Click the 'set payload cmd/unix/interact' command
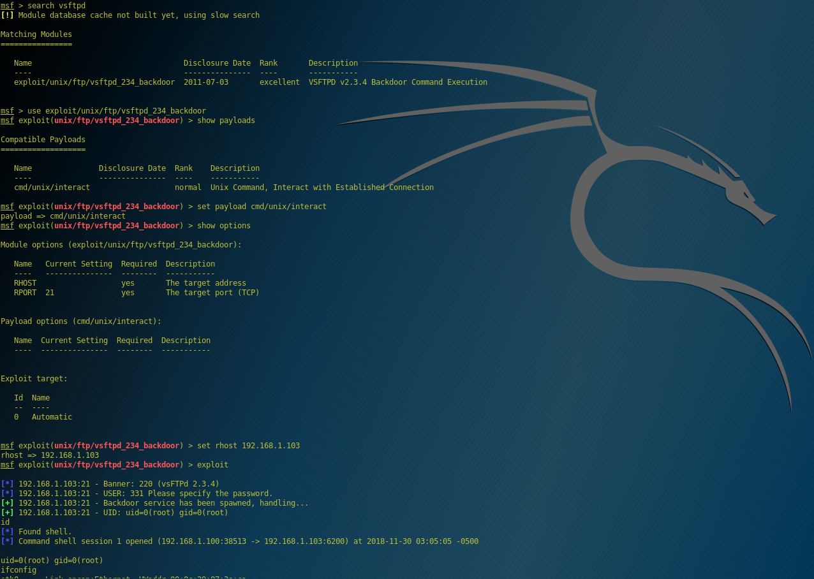The image size is (814, 579). (262, 207)
